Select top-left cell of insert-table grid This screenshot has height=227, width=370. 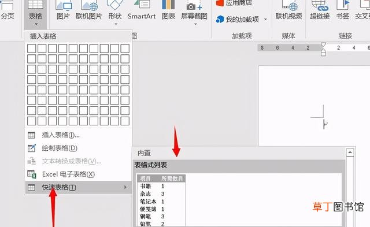point(32,49)
